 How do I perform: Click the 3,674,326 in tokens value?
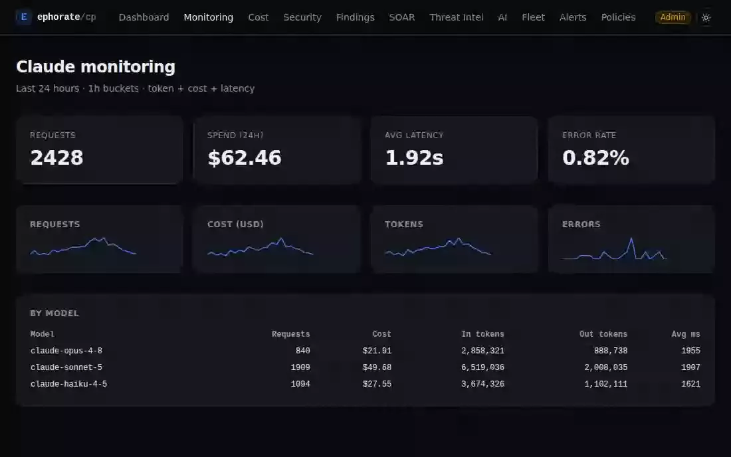(482, 385)
